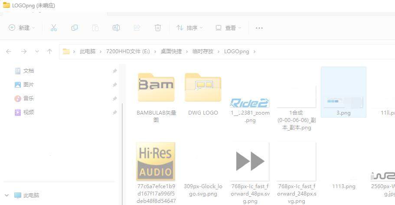Click the Delete trash can icon
Viewport: 395px width, 205px height.
point(158,28)
